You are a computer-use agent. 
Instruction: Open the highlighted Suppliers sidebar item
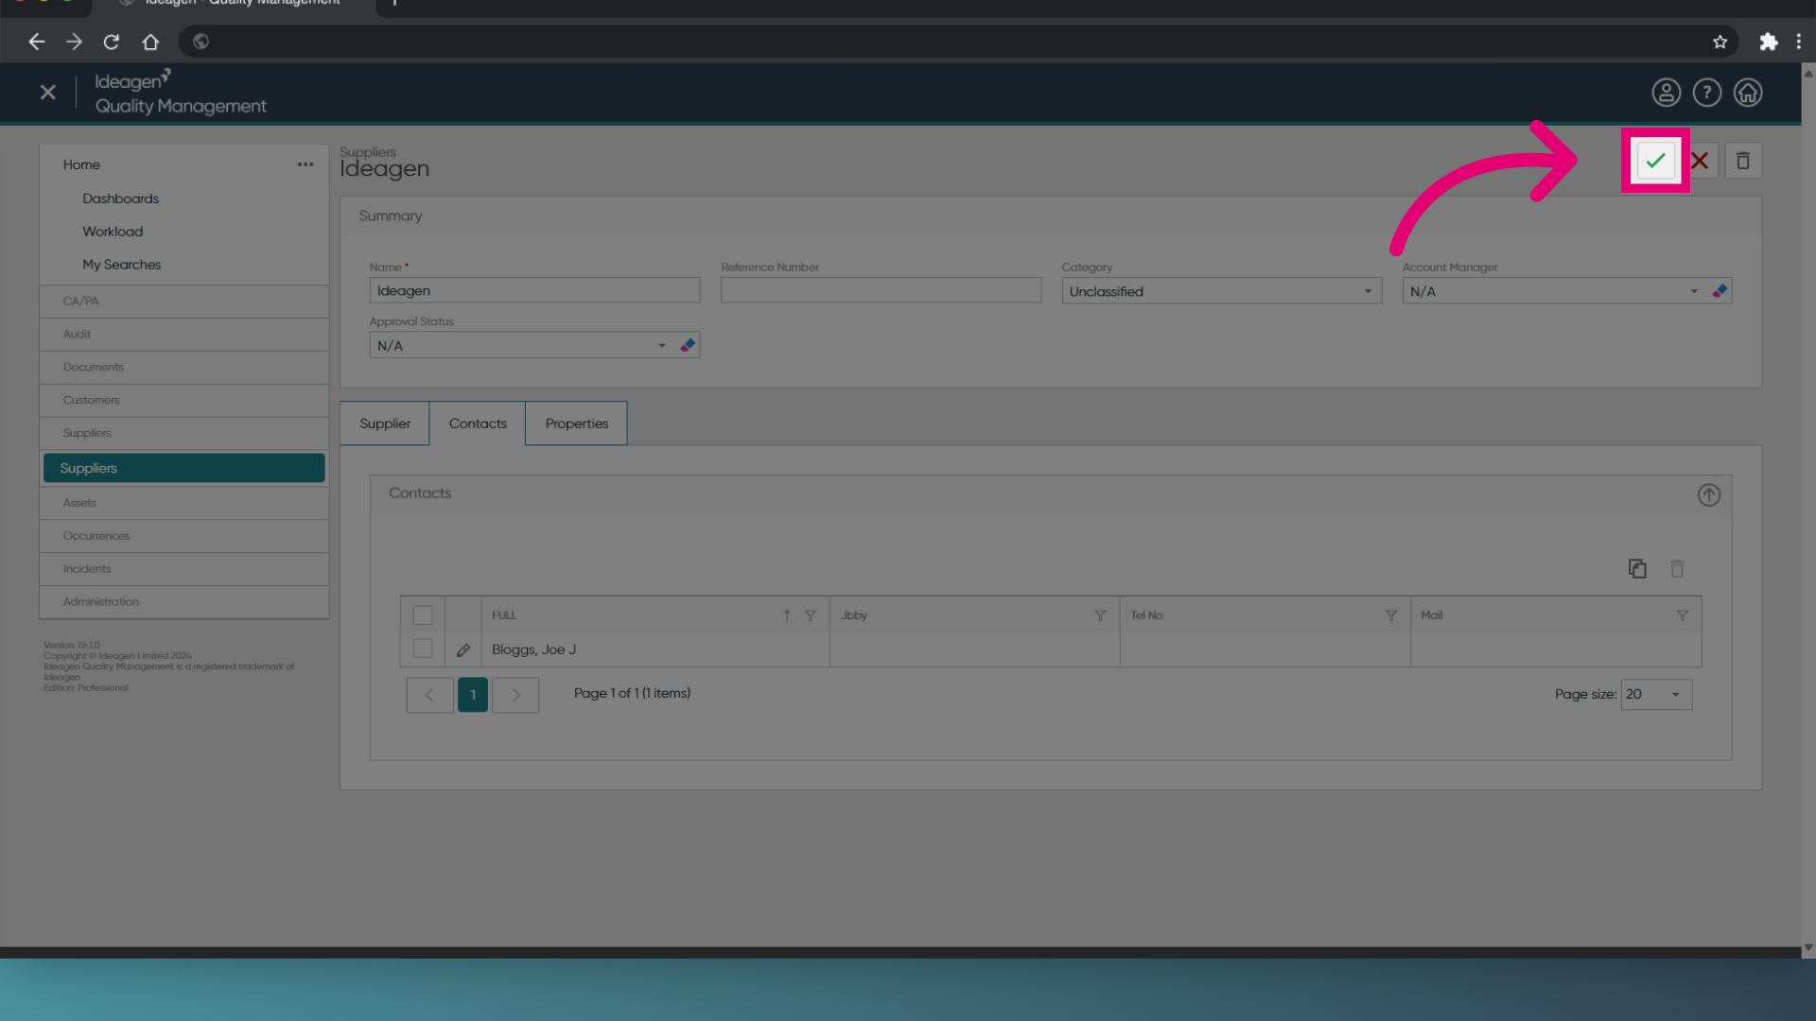pyautogui.click(x=184, y=468)
